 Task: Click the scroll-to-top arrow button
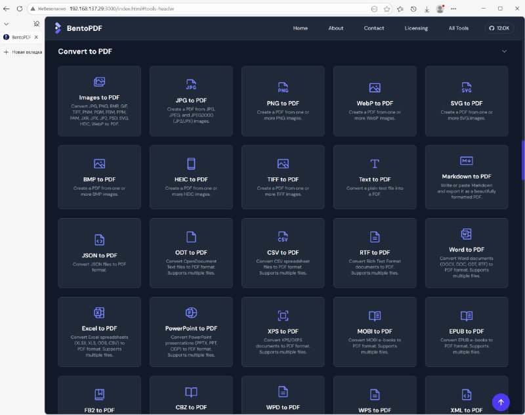pos(501,402)
